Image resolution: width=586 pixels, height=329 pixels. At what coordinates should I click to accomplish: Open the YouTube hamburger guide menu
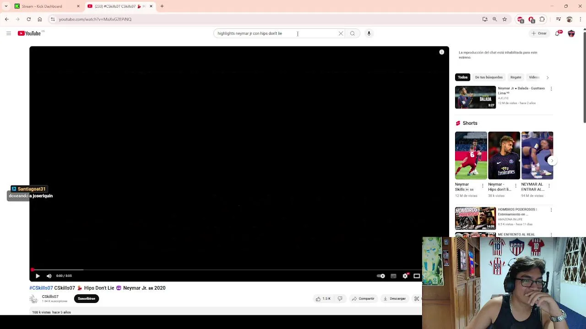point(9,33)
